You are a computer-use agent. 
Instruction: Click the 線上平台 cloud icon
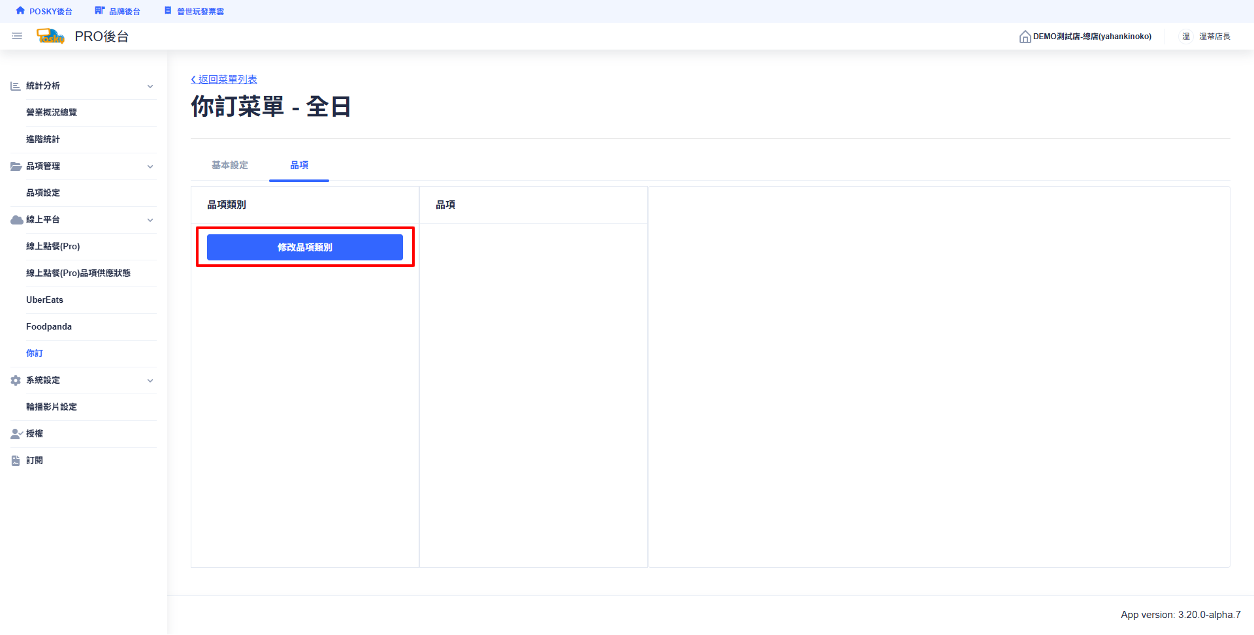(16, 220)
